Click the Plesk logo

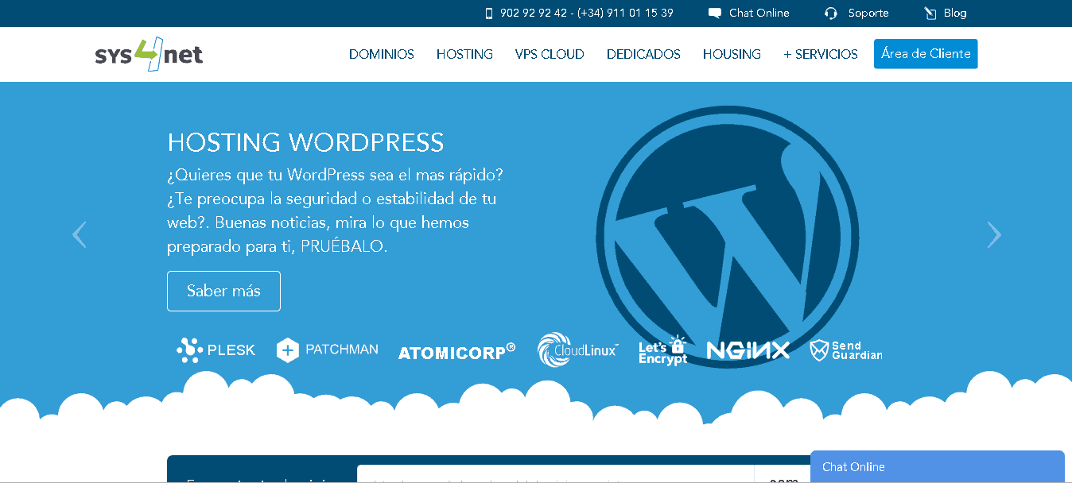click(x=216, y=350)
